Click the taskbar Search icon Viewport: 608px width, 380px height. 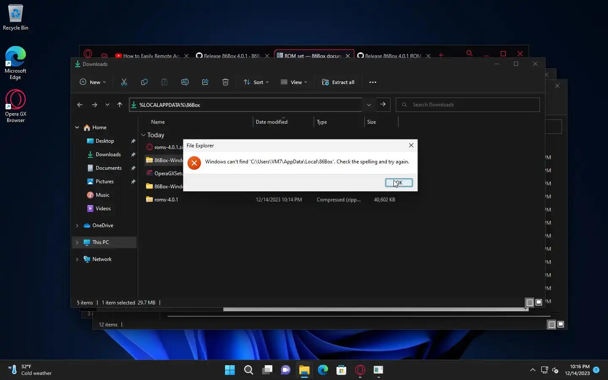point(249,370)
